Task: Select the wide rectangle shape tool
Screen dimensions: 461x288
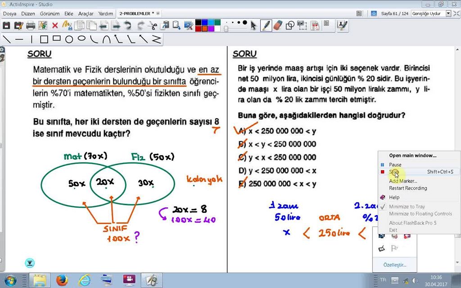Action: pyautogui.click(x=56, y=38)
